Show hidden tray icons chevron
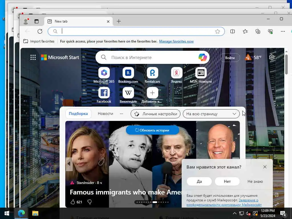292x219 pixels. point(235,213)
